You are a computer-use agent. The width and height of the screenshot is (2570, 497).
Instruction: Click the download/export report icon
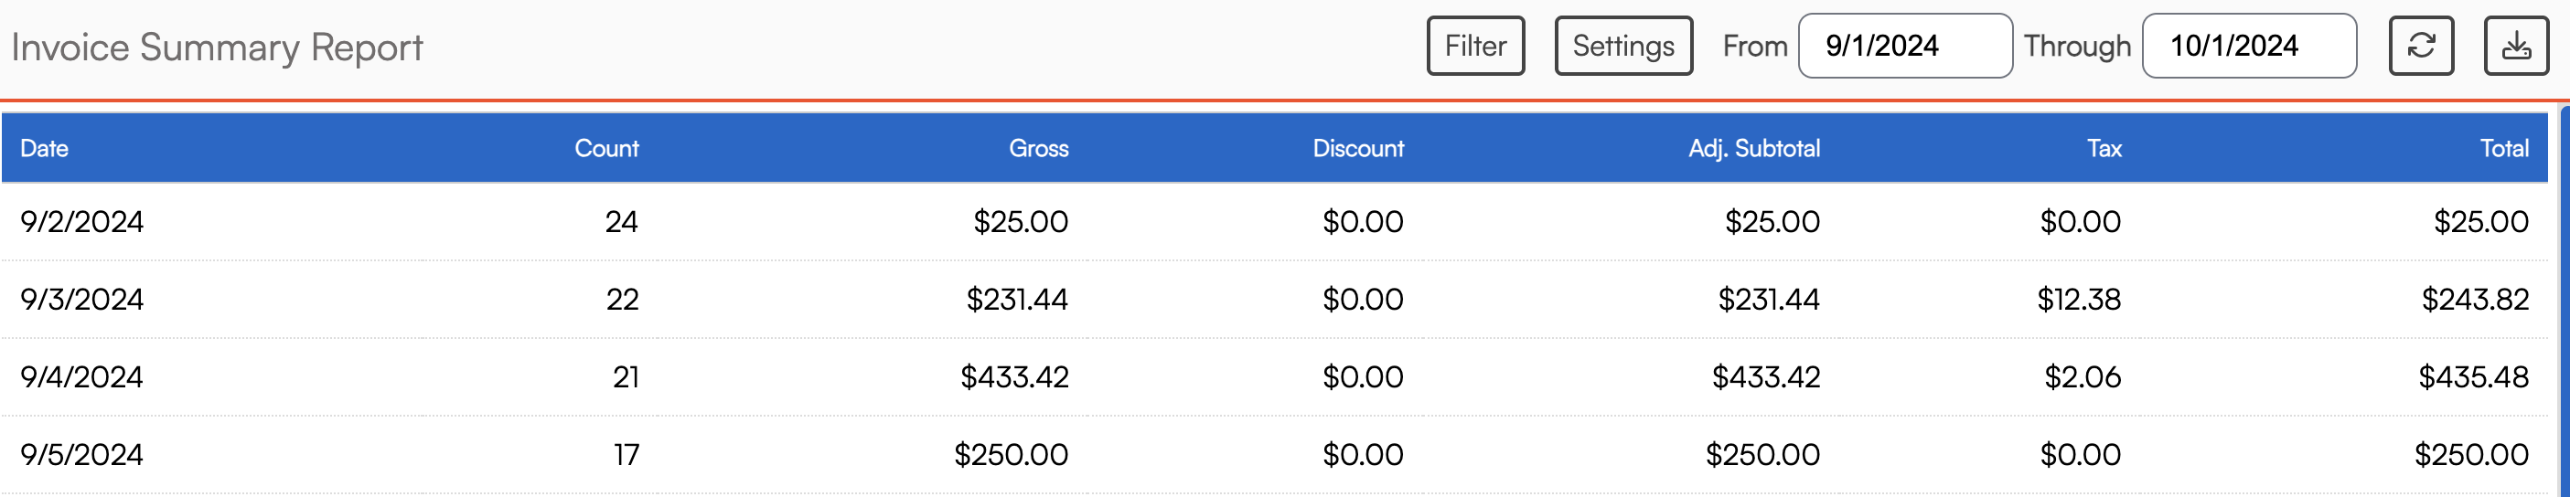pos(2515,46)
